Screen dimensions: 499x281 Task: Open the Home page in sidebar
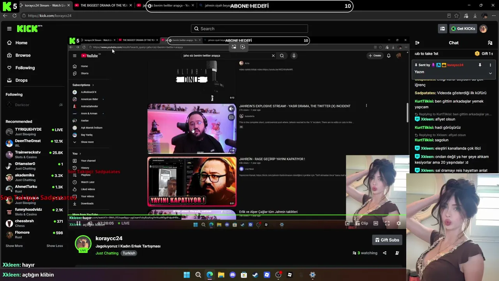coord(21,43)
